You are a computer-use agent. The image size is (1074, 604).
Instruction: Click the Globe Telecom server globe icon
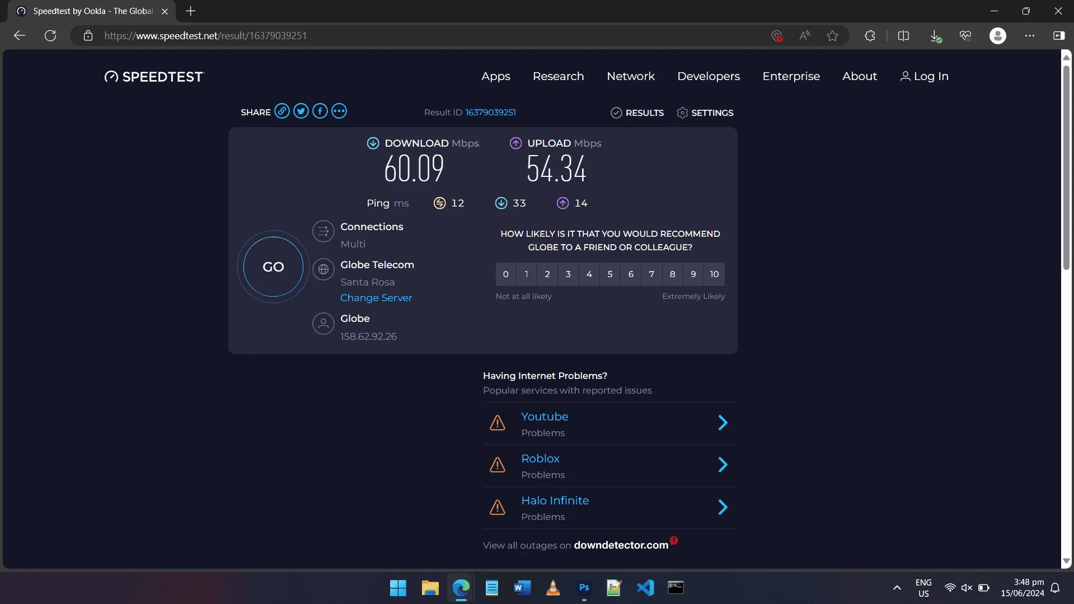(x=323, y=269)
